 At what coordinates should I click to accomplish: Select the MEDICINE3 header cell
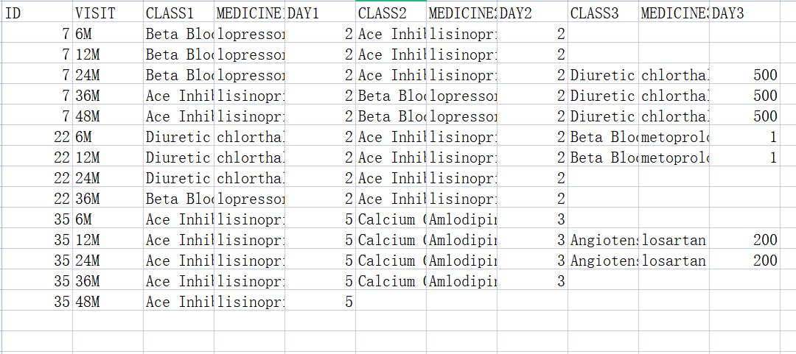coord(674,13)
